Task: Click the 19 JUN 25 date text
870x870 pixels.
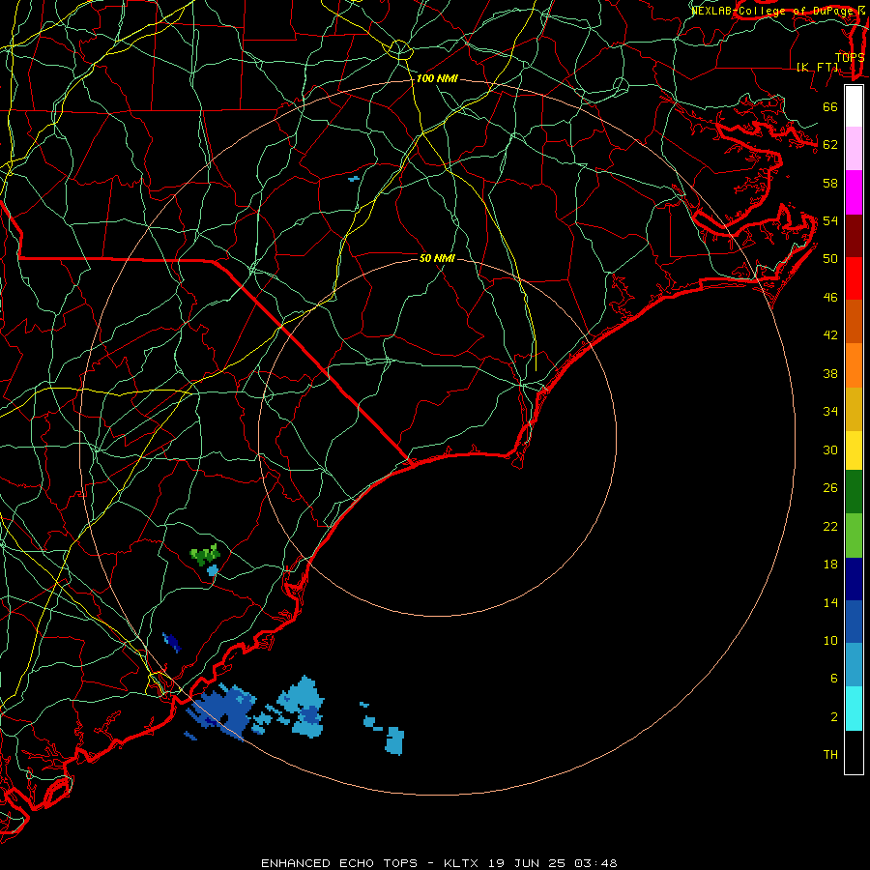Action: tap(527, 863)
